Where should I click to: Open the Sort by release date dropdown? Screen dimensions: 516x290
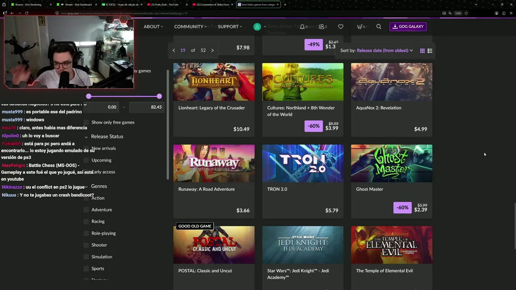coord(385,51)
